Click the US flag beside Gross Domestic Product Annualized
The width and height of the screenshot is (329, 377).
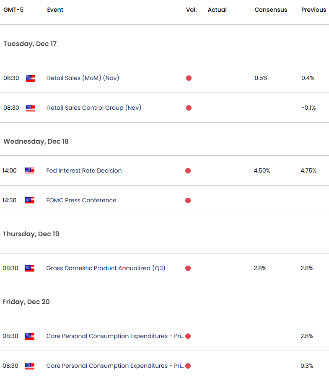pyautogui.click(x=29, y=268)
